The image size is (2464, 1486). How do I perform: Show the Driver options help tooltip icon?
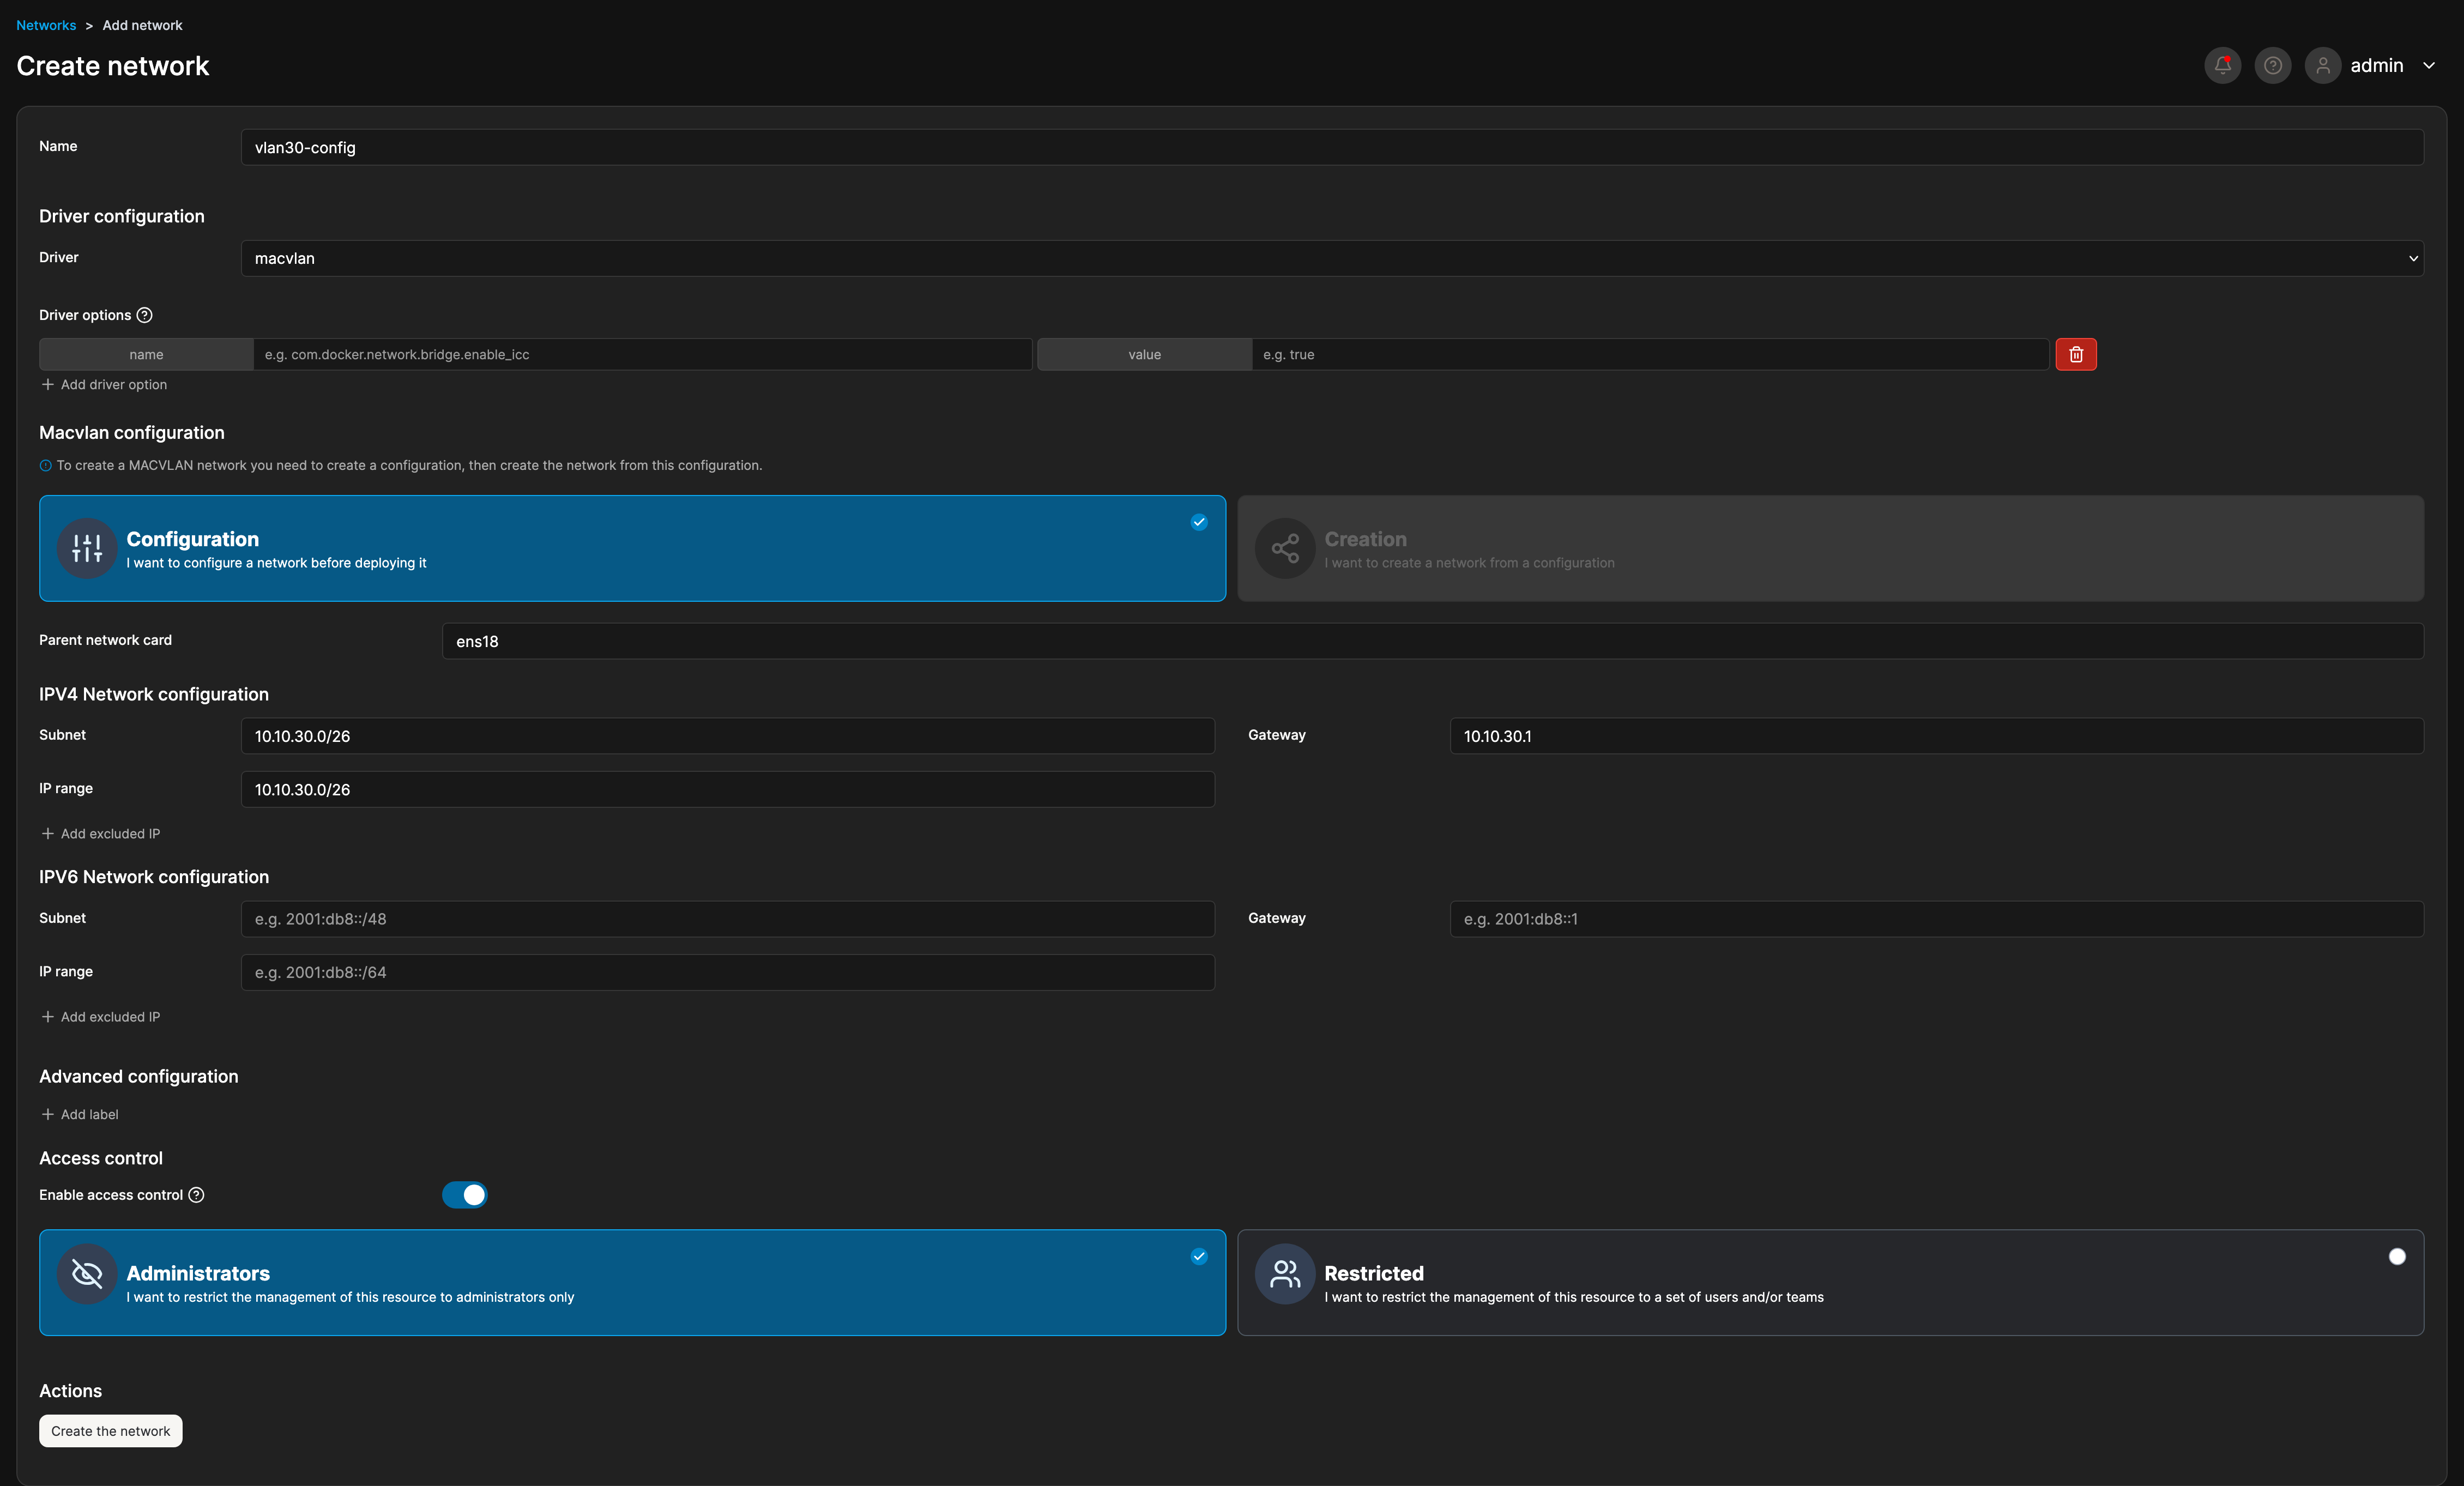144,315
